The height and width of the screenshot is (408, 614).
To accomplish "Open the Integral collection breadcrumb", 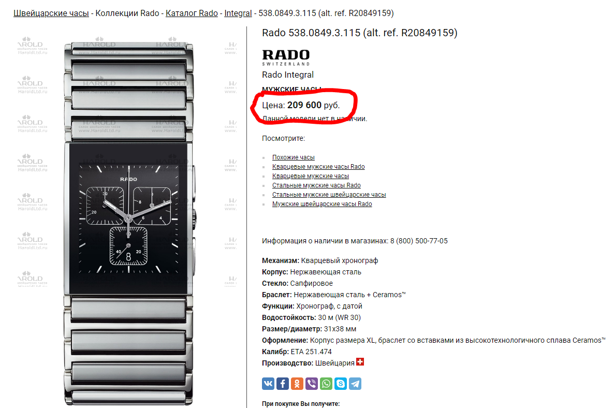I will pos(238,13).
